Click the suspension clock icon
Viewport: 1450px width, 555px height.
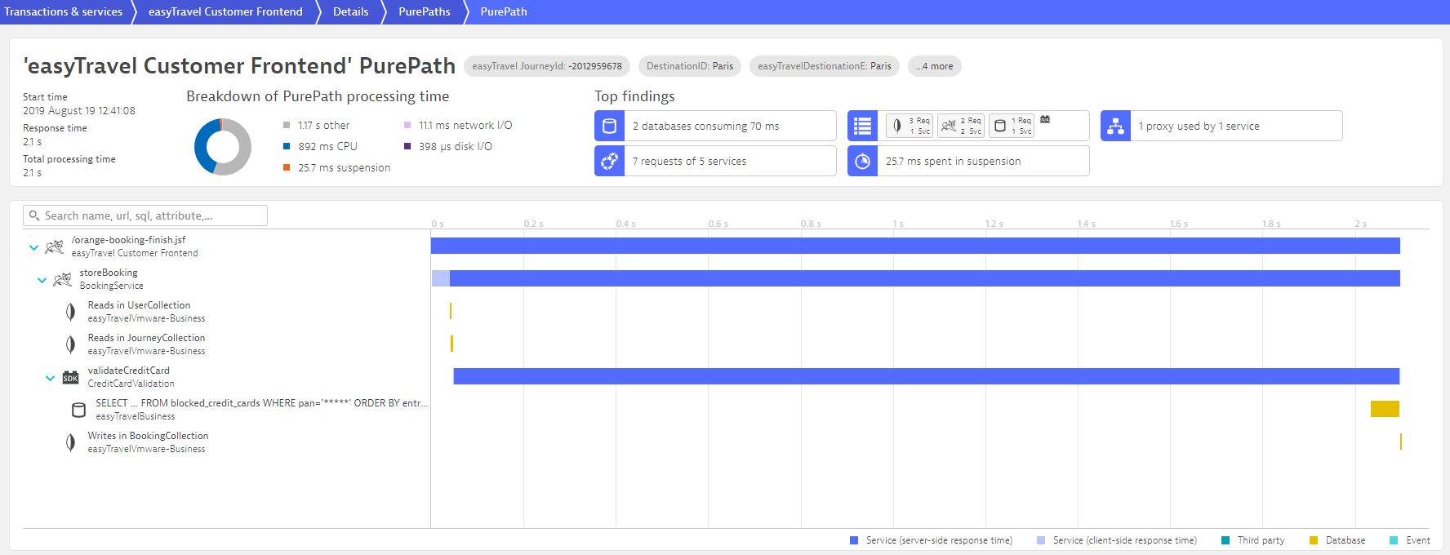pyautogui.click(x=862, y=161)
